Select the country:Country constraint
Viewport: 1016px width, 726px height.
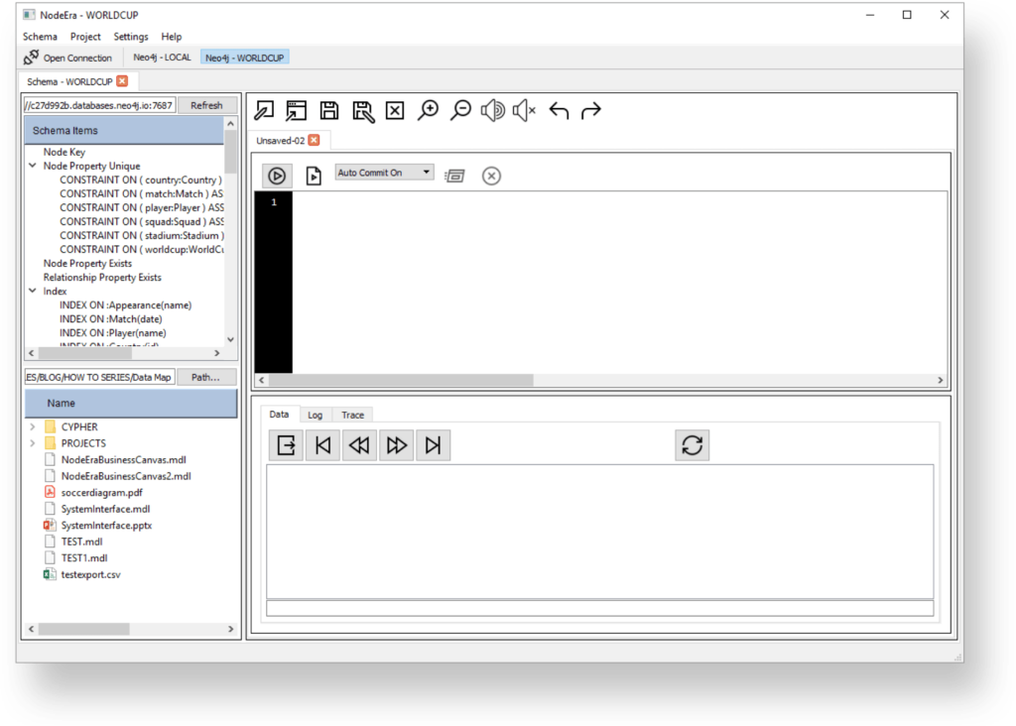141,181
